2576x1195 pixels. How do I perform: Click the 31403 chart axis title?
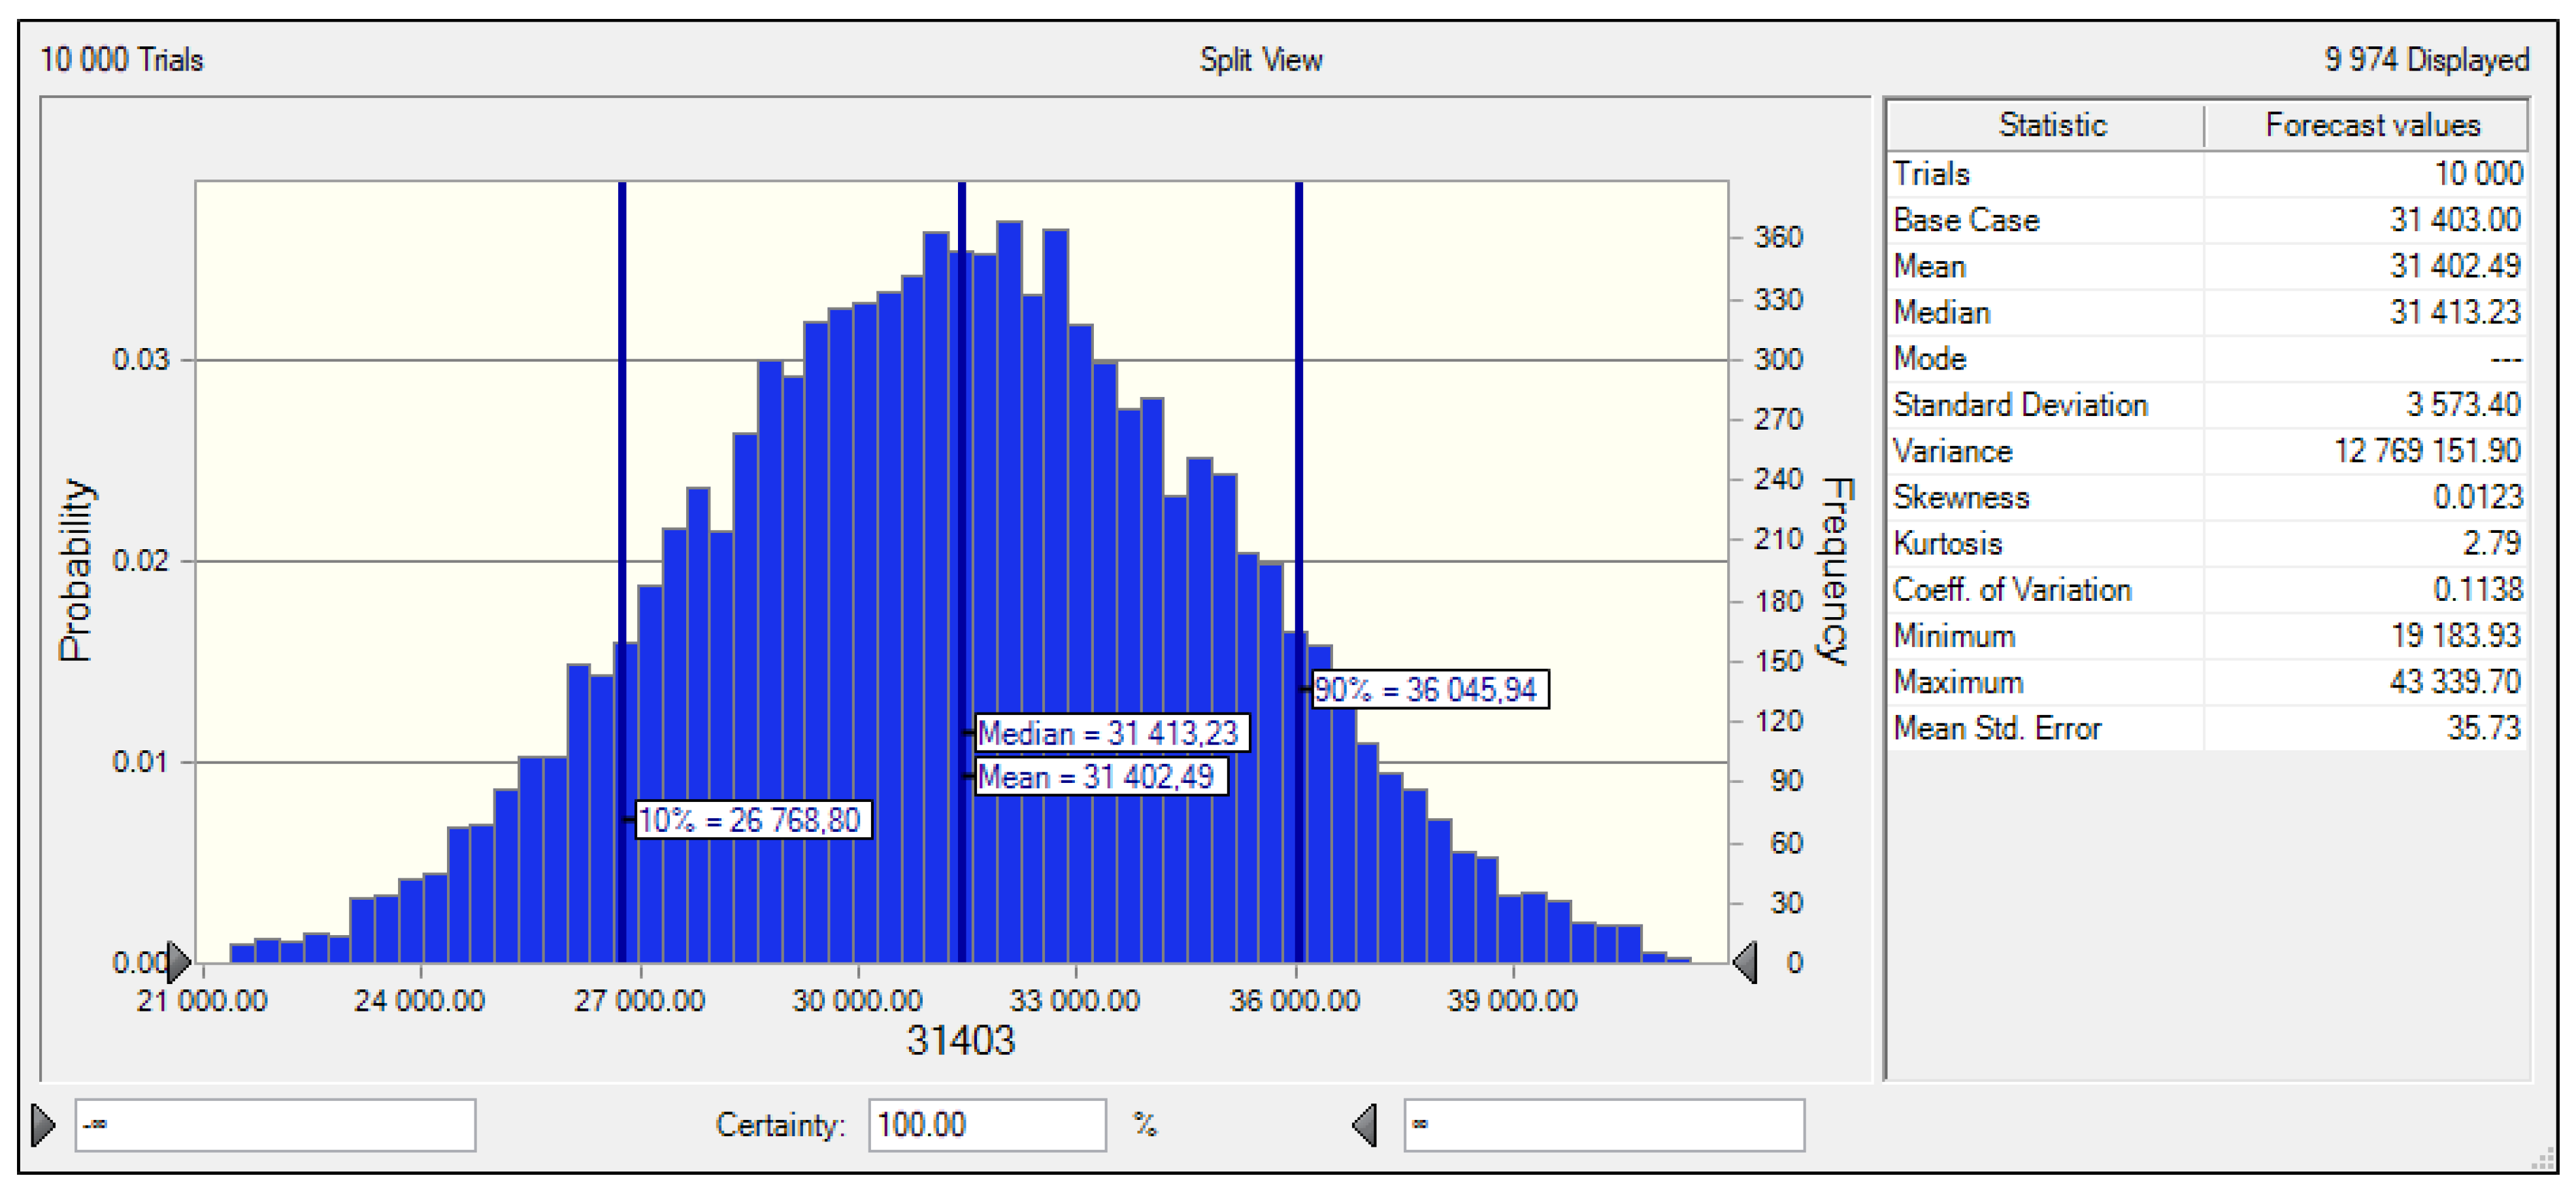960,1041
